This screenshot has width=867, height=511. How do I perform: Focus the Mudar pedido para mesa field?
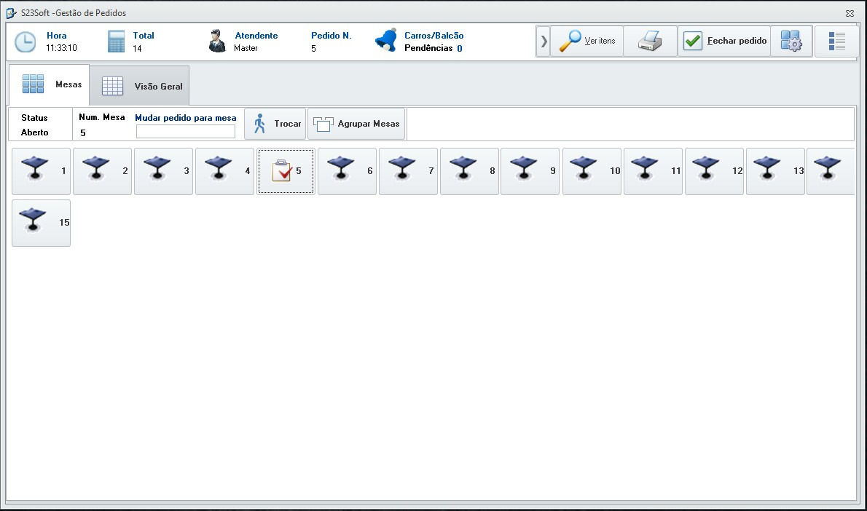(186, 132)
